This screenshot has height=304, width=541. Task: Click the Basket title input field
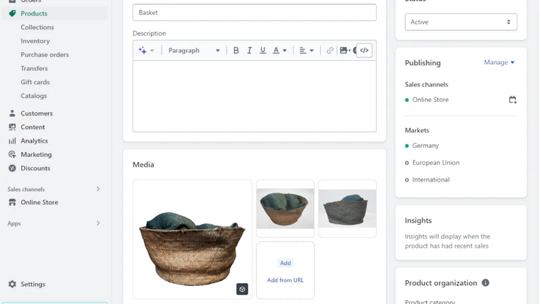[254, 12]
